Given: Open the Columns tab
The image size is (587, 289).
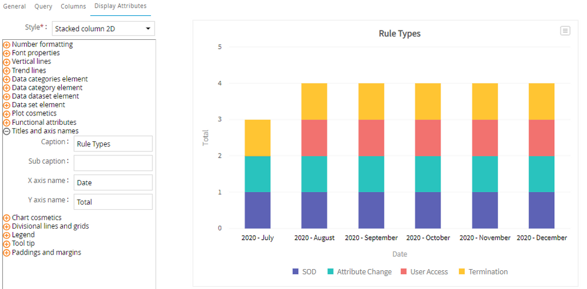Looking at the screenshot, I should [x=73, y=6].
